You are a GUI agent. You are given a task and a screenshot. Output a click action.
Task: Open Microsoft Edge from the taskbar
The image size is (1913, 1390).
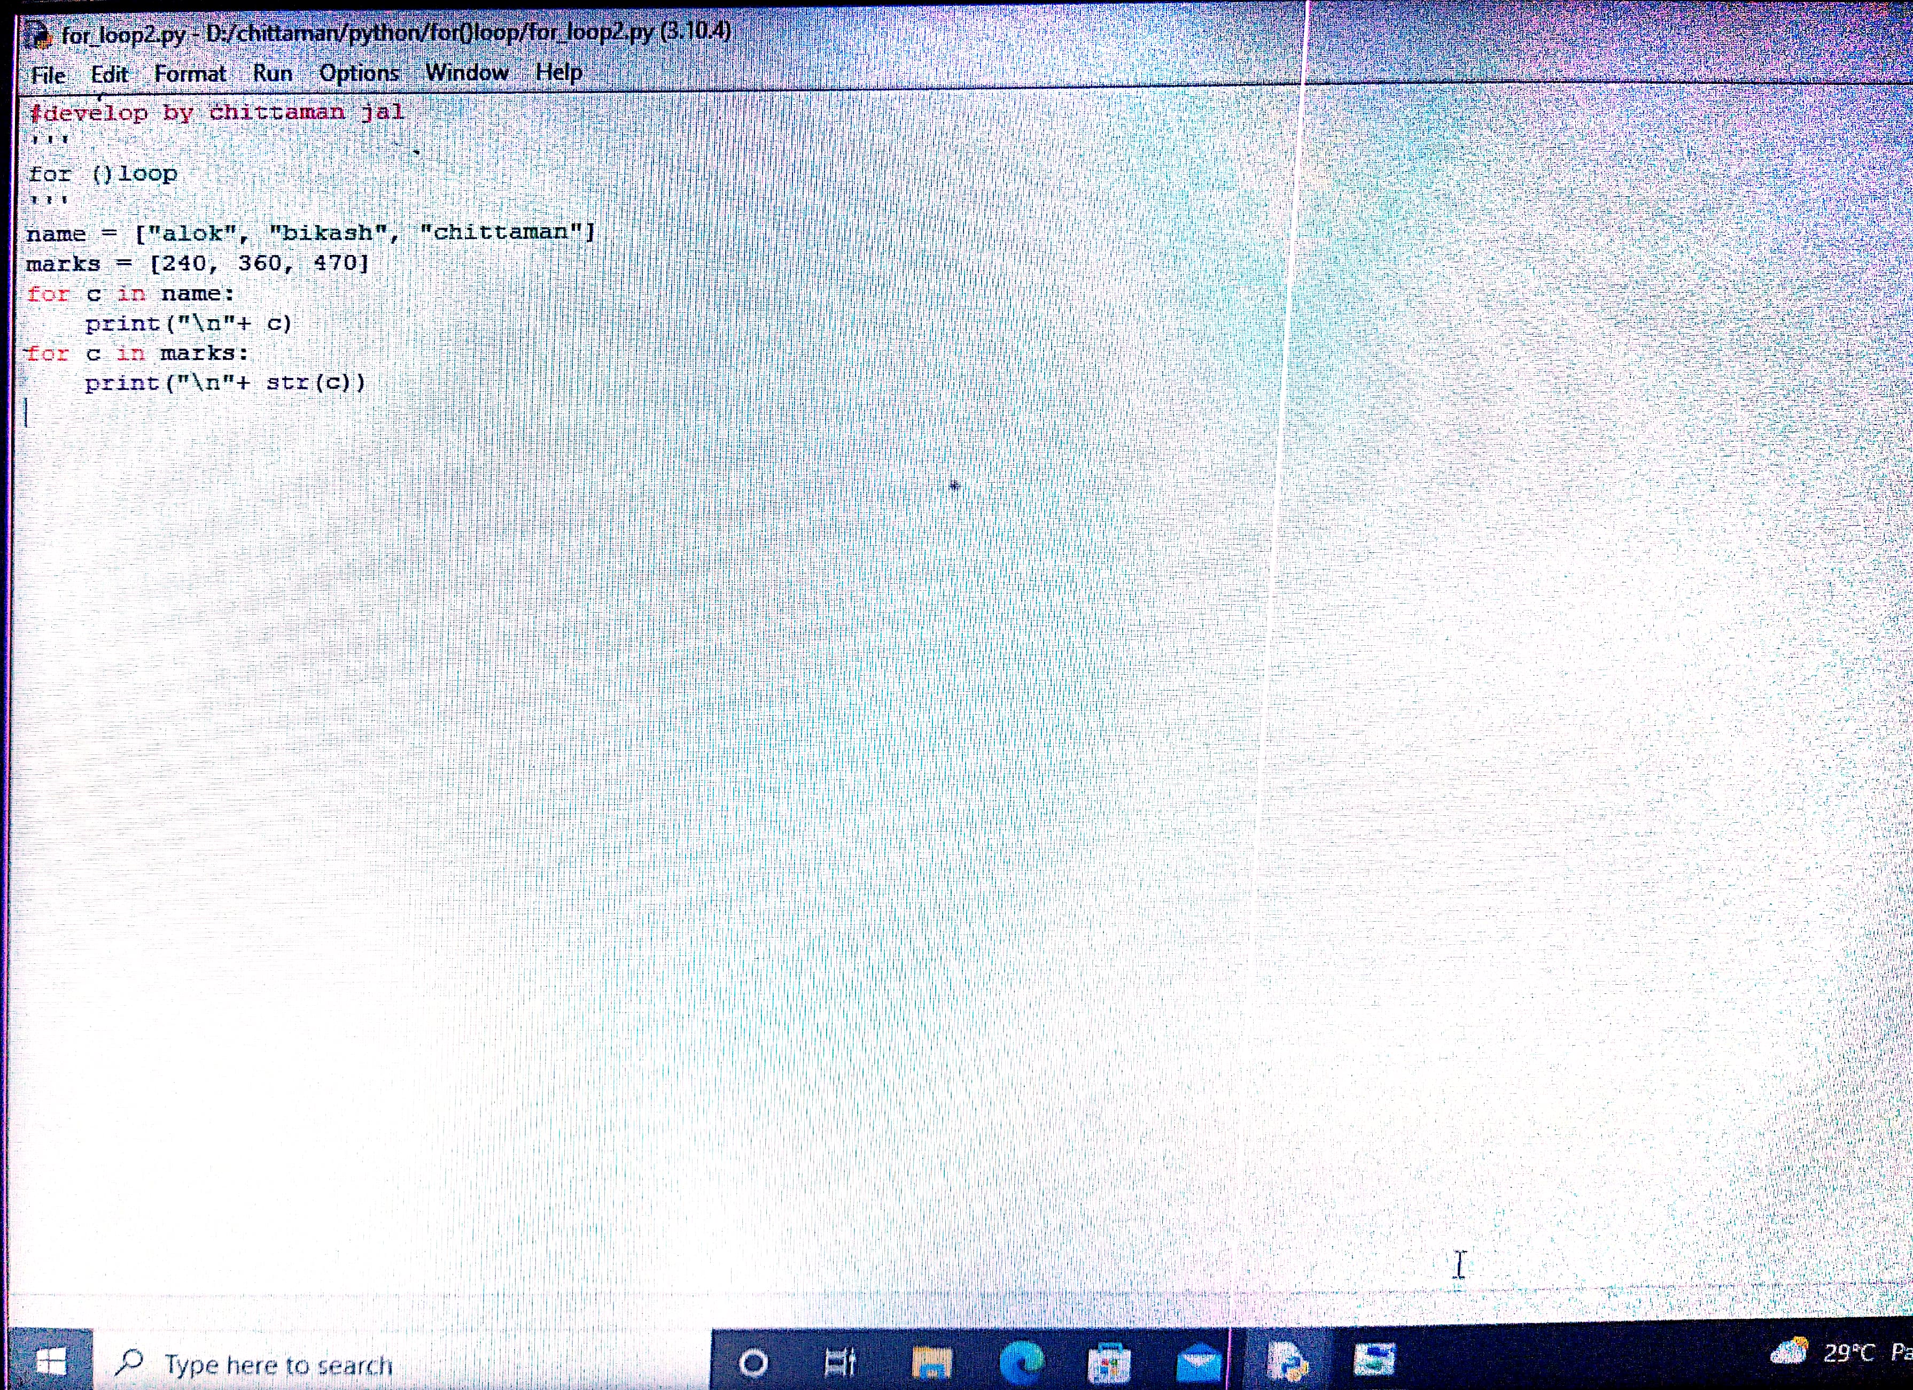tap(1022, 1362)
